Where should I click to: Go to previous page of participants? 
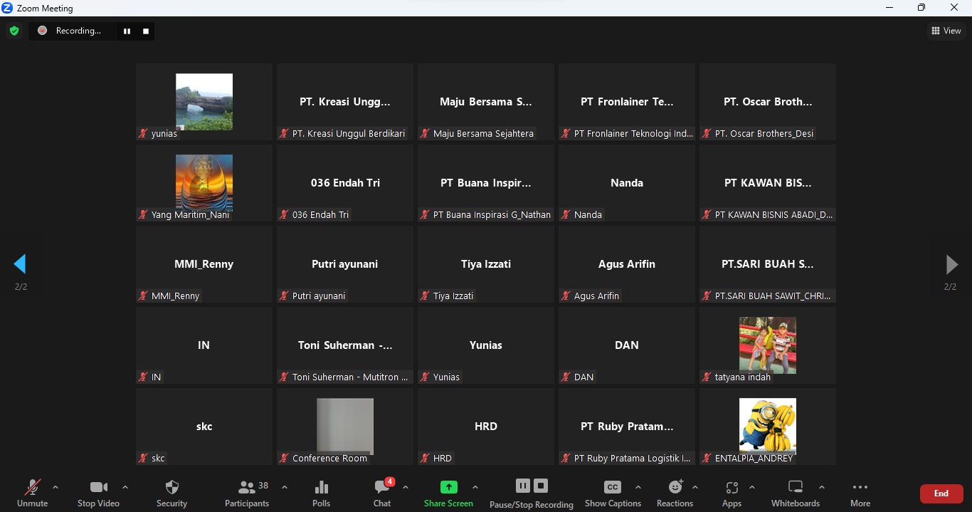click(x=20, y=264)
